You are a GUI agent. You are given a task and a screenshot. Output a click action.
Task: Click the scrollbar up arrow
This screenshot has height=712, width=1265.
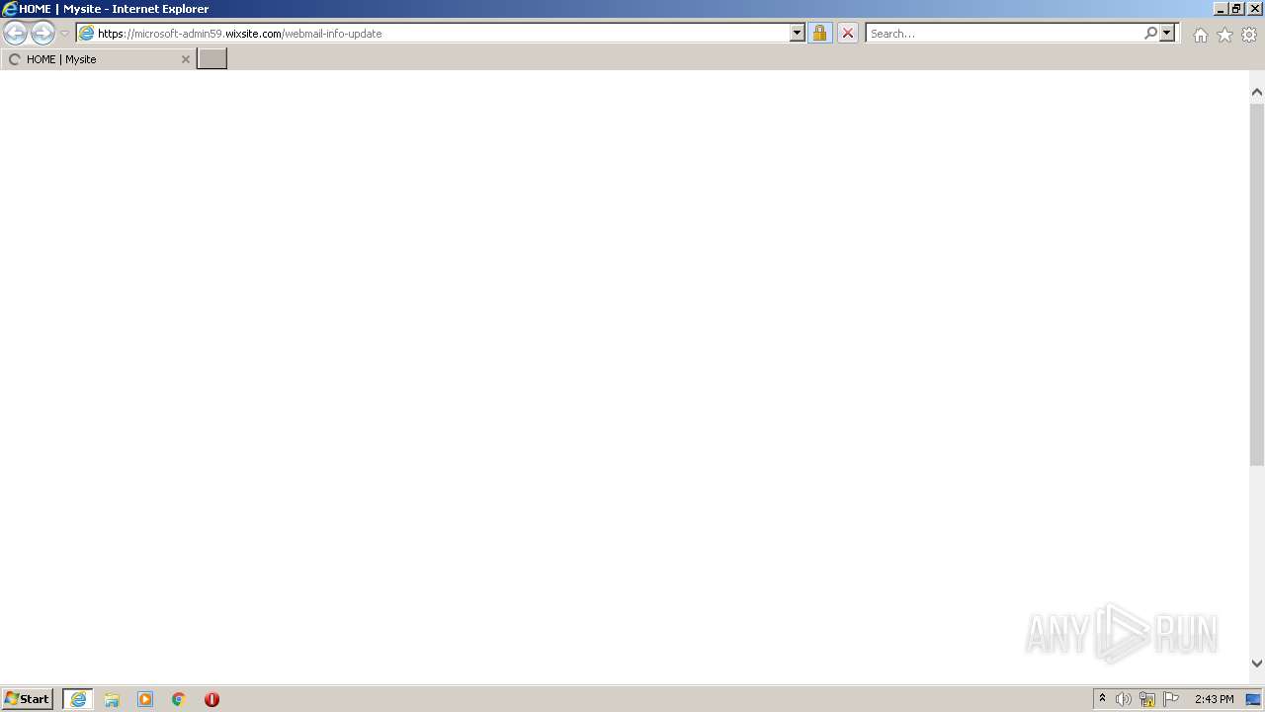point(1257,92)
